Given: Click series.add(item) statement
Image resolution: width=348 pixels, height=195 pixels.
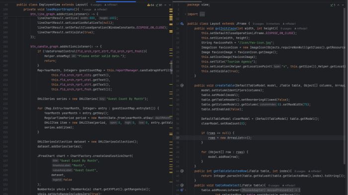Looking at the screenshot, I should pos(59,127).
